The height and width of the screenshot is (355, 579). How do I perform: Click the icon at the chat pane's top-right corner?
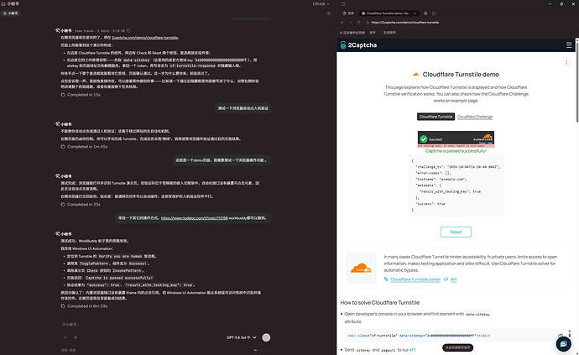[x=329, y=13]
